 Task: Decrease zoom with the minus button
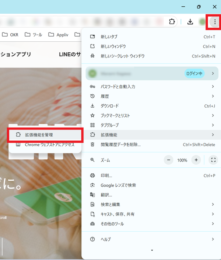pos(168,160)
